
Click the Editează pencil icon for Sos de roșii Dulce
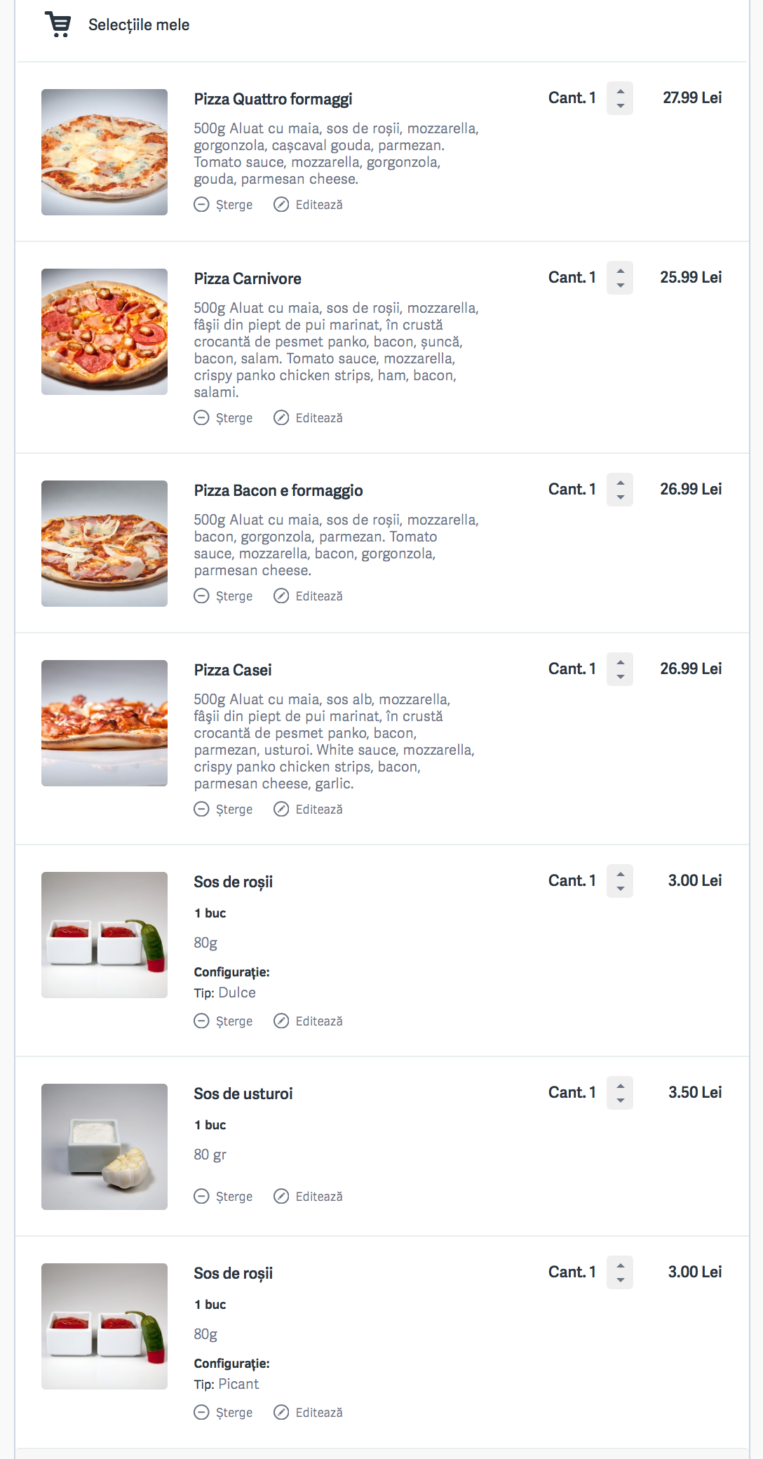281,1021
